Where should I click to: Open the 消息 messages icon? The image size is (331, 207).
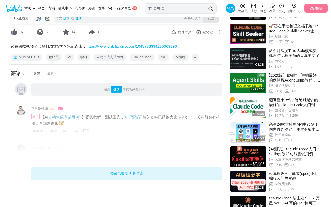click(254, 6)
